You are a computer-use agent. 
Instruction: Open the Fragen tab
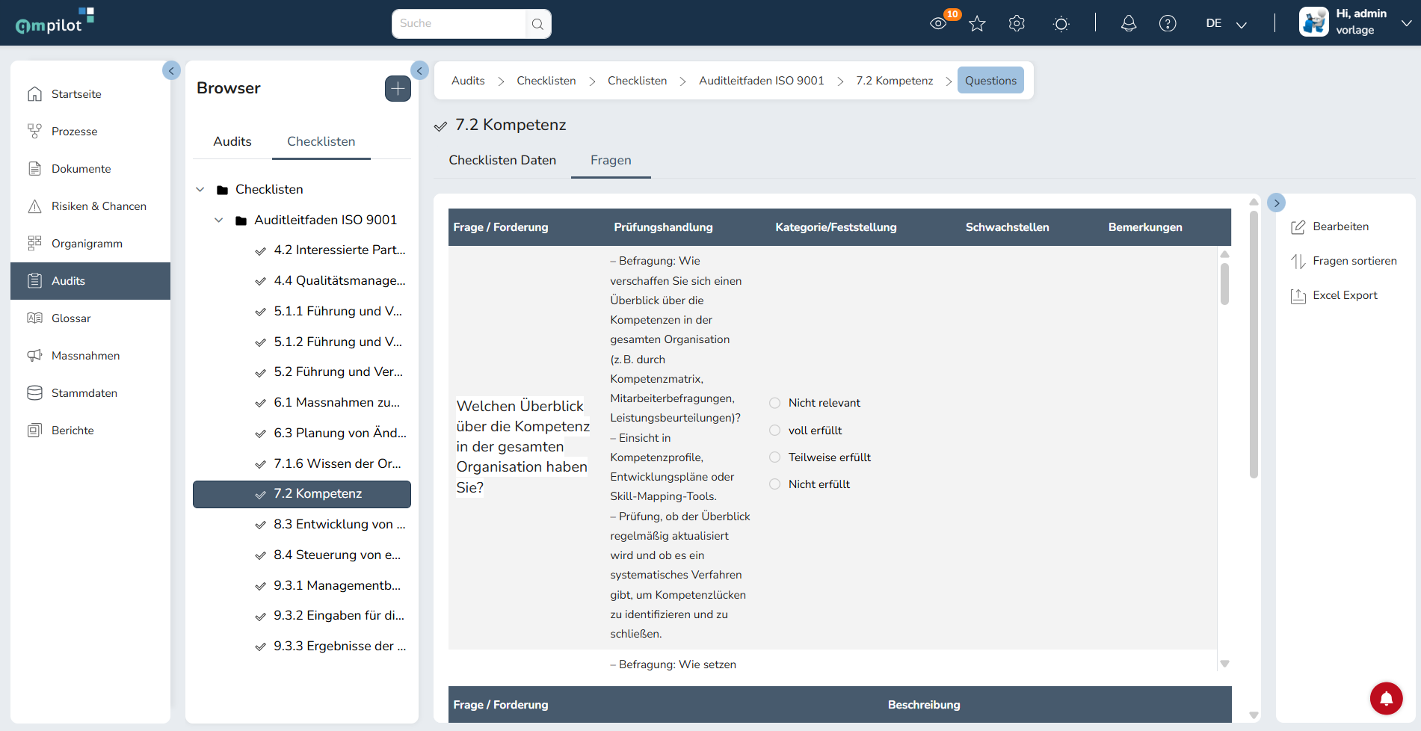[x=611, y=161]
